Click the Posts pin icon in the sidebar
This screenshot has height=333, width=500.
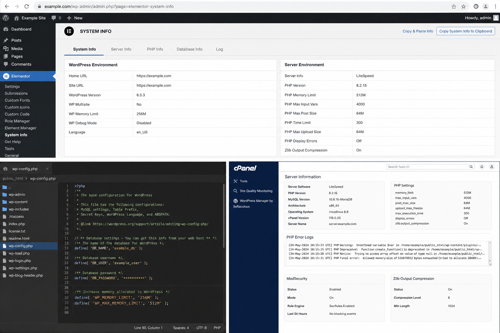[x=6, y=40]
